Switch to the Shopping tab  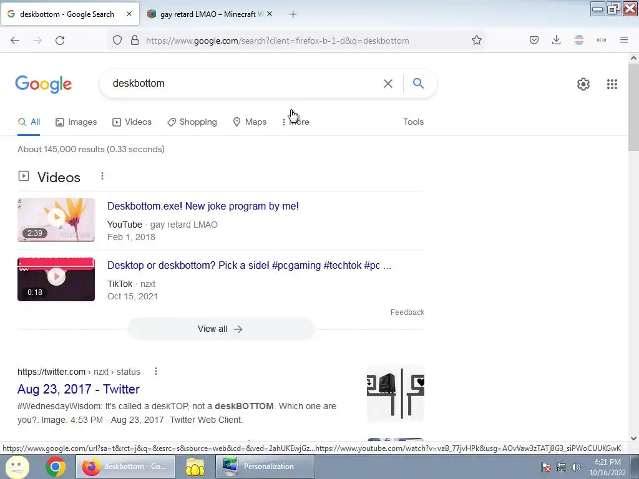[x=192, y=122]
